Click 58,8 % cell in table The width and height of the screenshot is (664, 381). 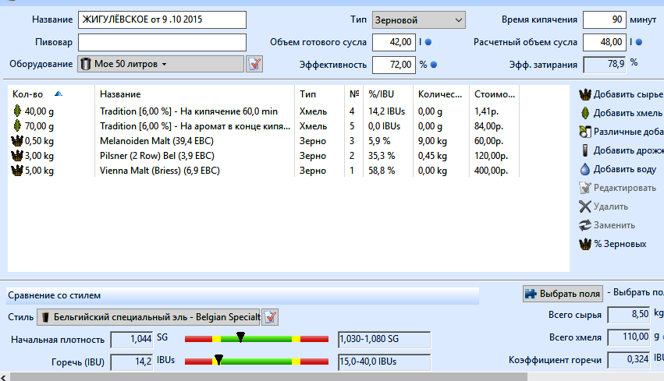[381, 171]
